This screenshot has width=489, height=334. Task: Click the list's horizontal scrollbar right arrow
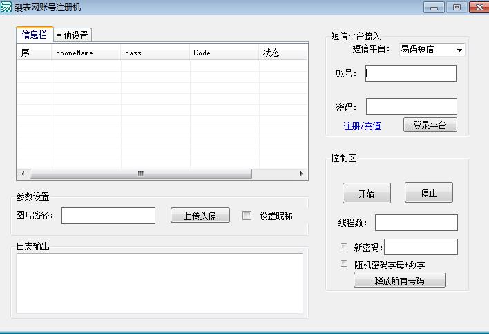(x=301, y=174)
